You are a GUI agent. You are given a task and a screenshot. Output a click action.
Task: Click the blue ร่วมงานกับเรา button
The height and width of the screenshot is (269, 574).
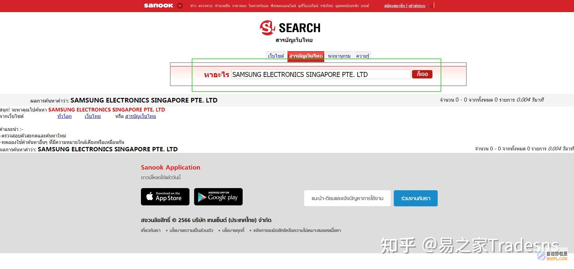(415, 198)
